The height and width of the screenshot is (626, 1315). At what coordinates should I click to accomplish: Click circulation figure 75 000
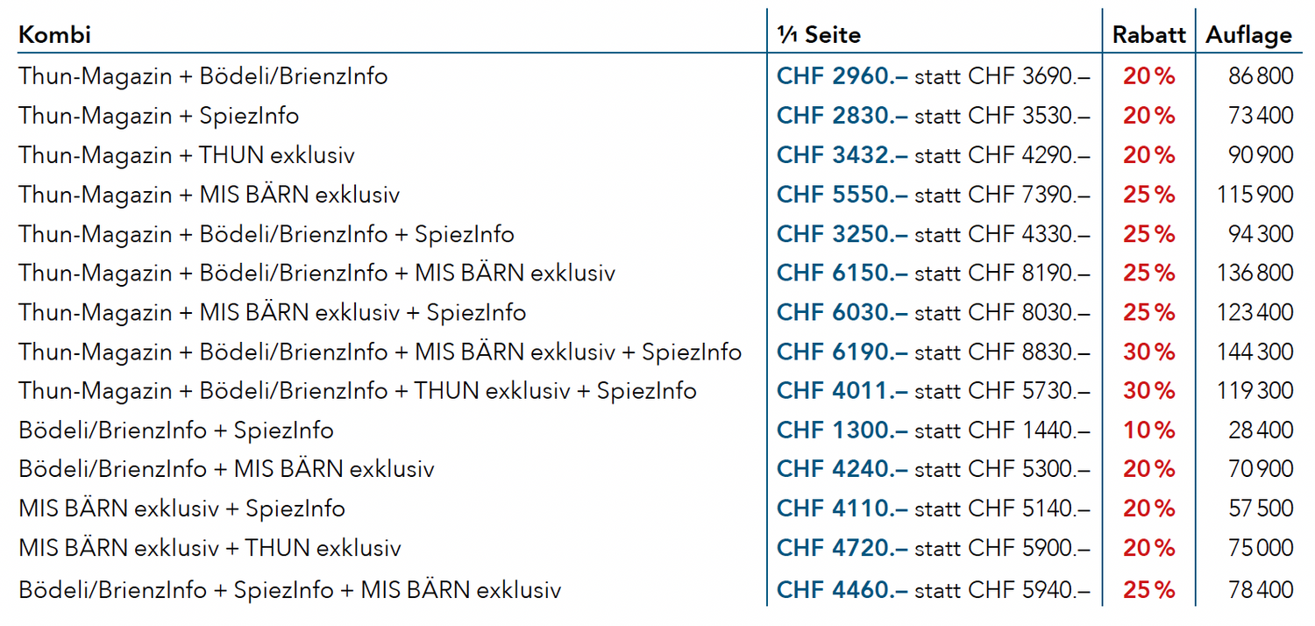click(x=1261, y=548)
